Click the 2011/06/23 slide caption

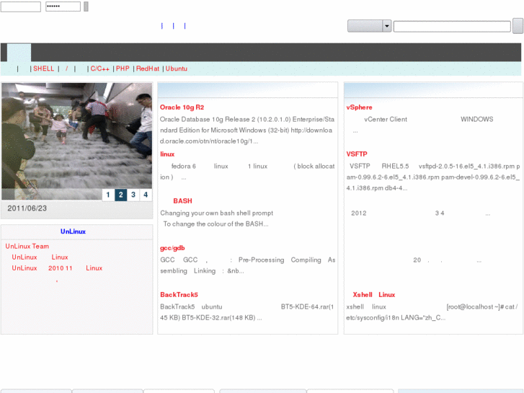(x=27, y=208)
